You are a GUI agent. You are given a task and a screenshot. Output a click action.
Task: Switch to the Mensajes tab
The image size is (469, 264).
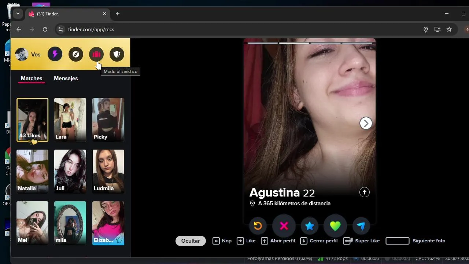(66, 78)
